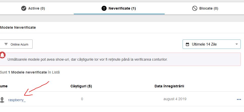Click the withheld earnings warning message

(x=87, y=60)
